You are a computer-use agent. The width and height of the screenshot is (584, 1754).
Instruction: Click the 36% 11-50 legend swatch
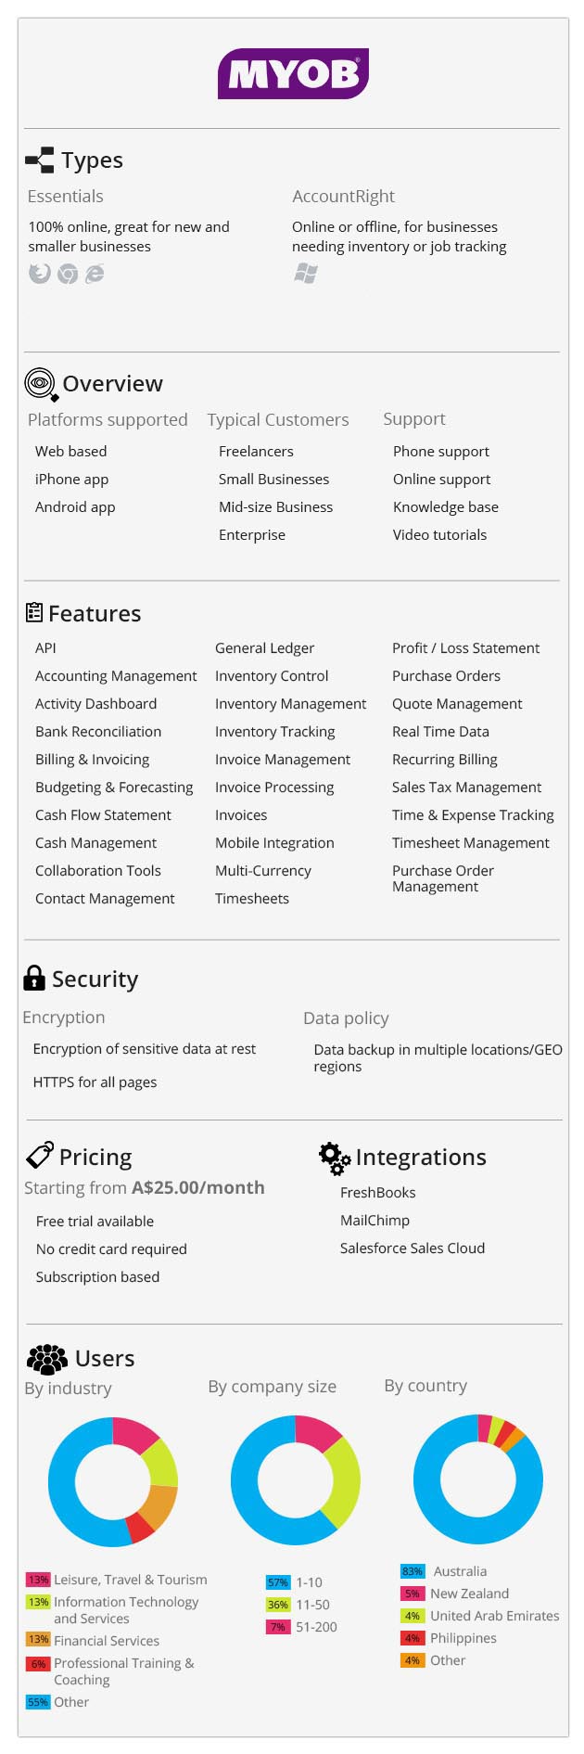click(278, 1605)
